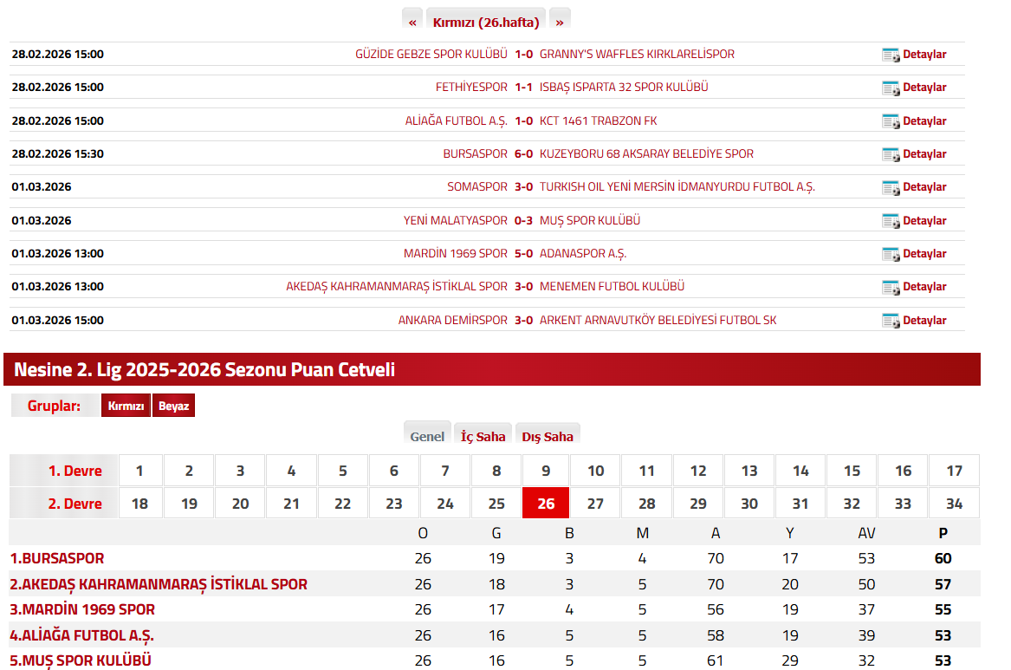
Task: Click Detaylar icon for Bursaspor match
Action: (x=891, y=154)
